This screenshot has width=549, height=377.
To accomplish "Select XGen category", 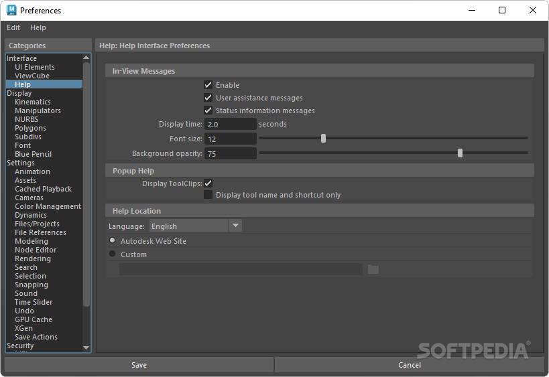I will click(x=23, y=328).
